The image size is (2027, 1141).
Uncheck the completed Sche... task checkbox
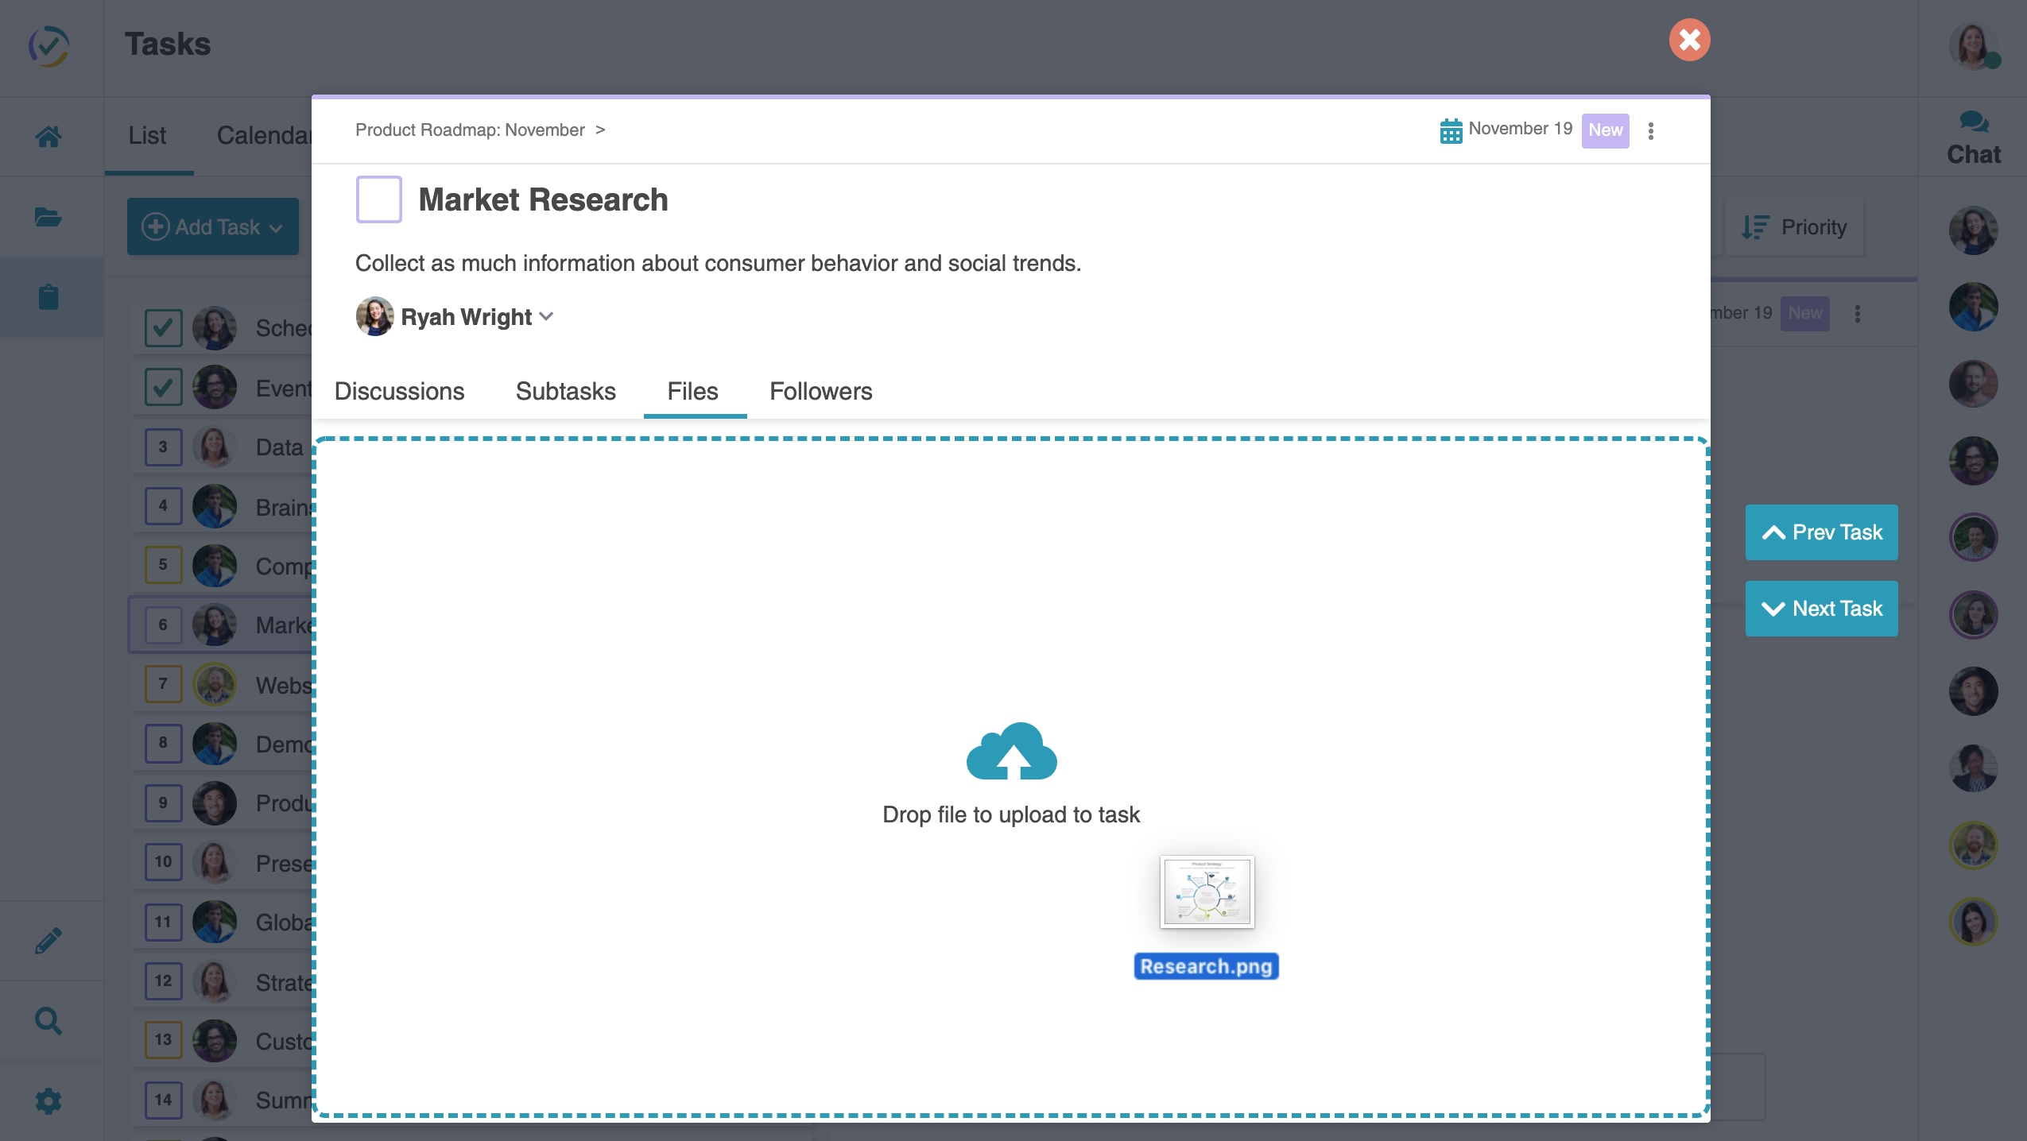click(x=163, y=328)
